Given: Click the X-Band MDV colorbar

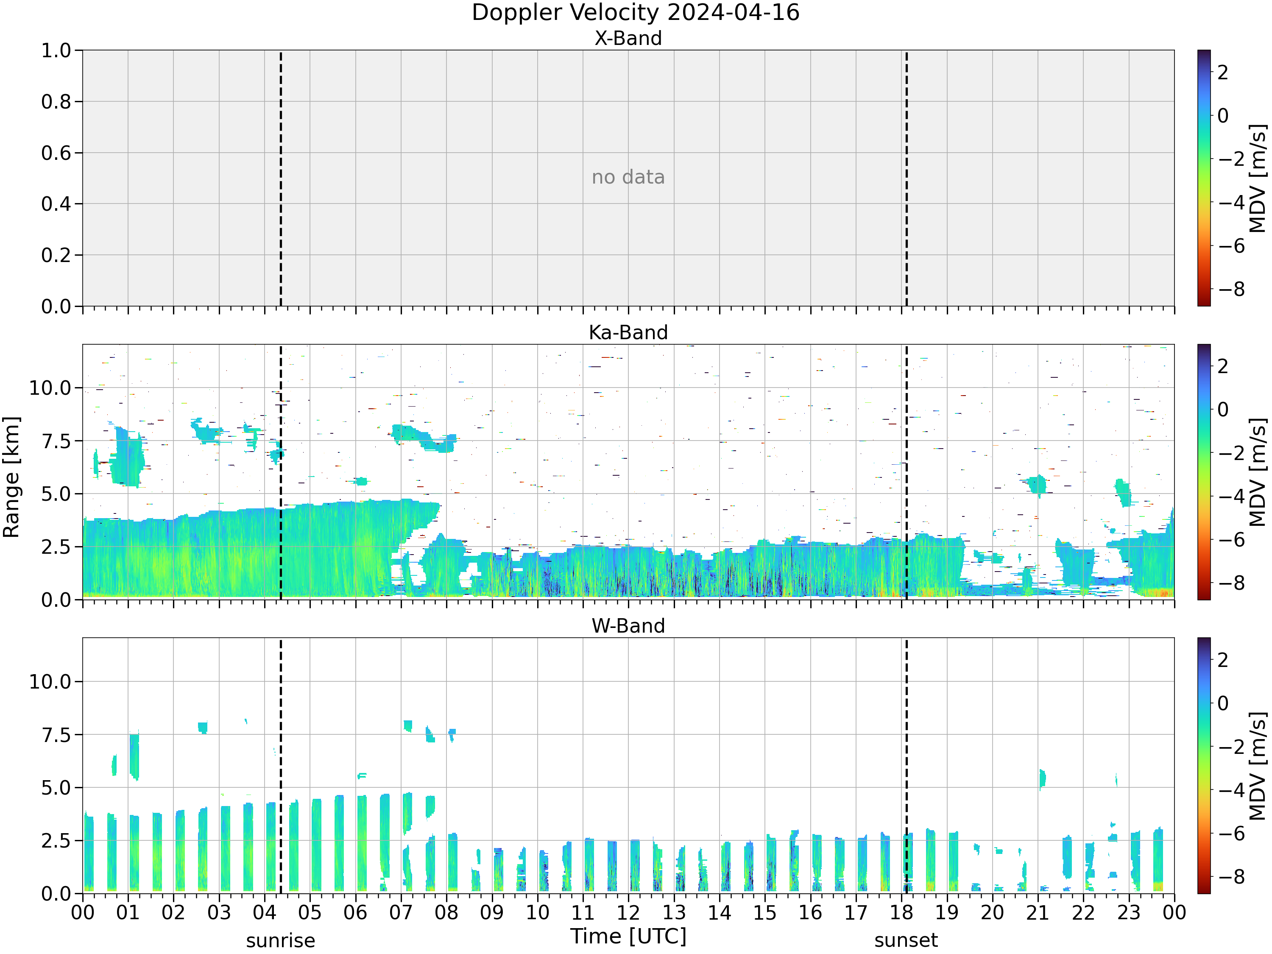Looking at the screenshot, I should pos(1204,178).
